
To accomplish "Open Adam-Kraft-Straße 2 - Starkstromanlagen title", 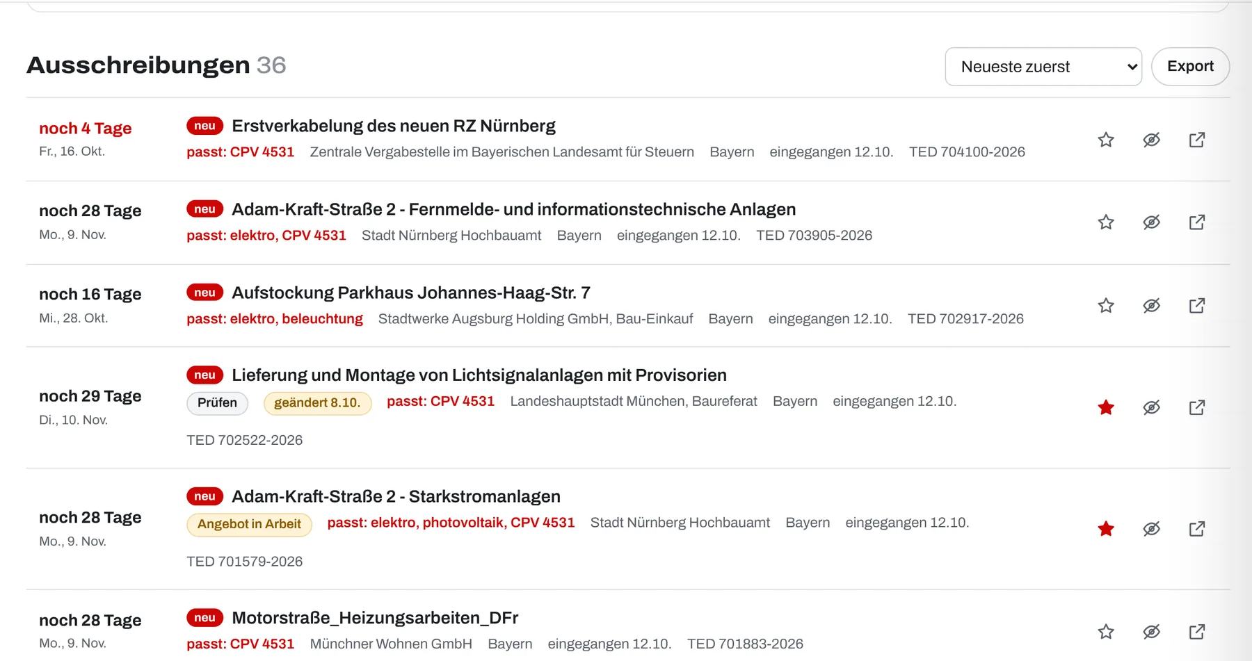I will pos(396,496).
